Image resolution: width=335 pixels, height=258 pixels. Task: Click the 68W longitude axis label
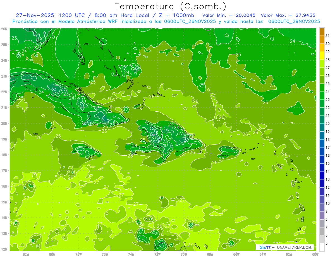pyautogui.click(x=210, y=254)
